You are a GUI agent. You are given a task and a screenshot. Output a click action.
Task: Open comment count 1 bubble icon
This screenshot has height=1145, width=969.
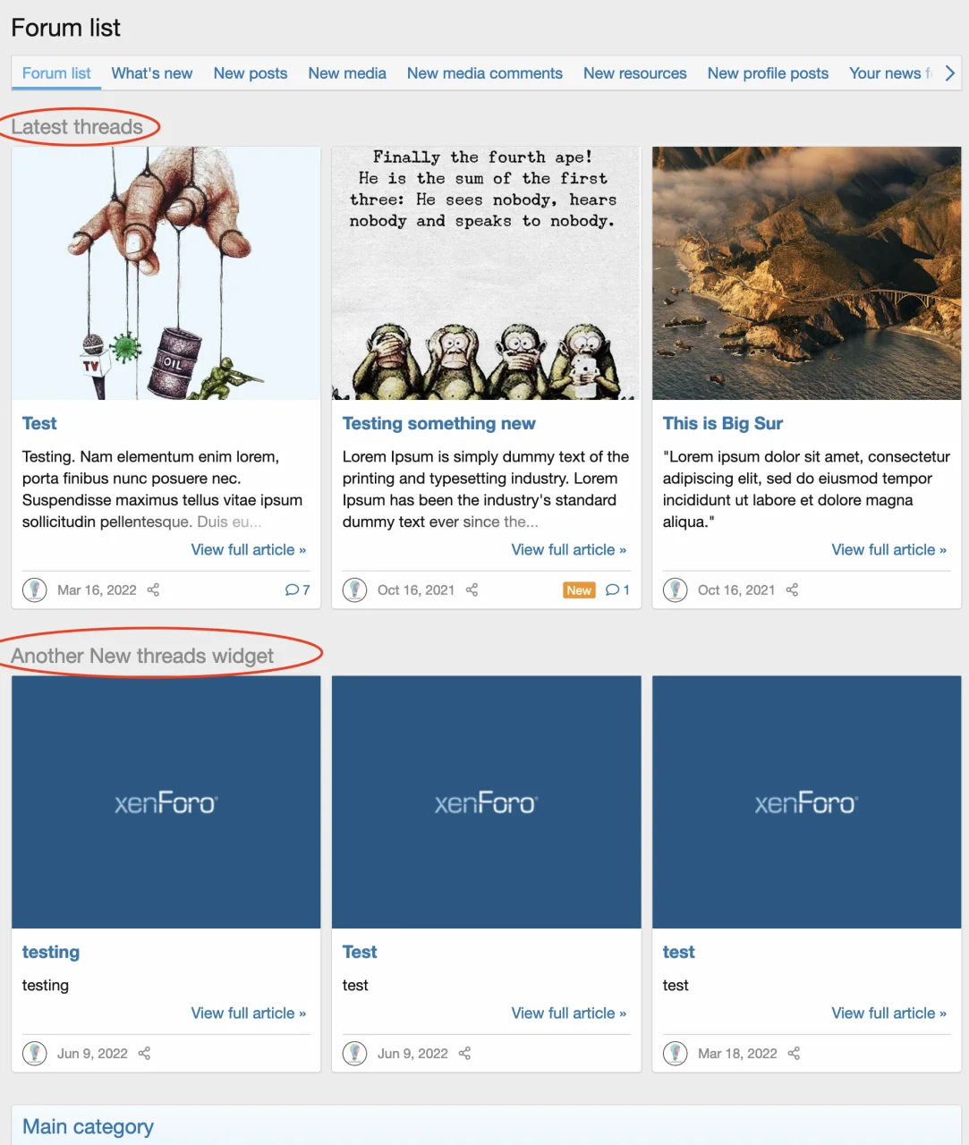612,590
